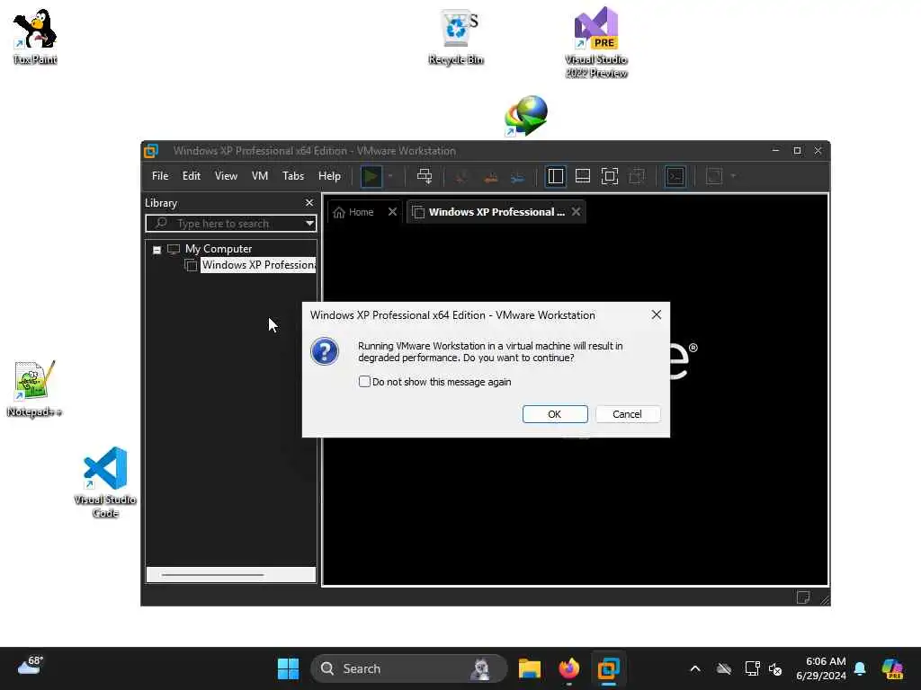Select My Computer in the Library tree

pyautogui.click(x=218, y=249)
